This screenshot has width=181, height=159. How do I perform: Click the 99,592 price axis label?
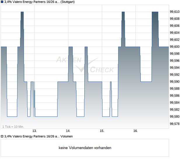click(x=175, y=75)
